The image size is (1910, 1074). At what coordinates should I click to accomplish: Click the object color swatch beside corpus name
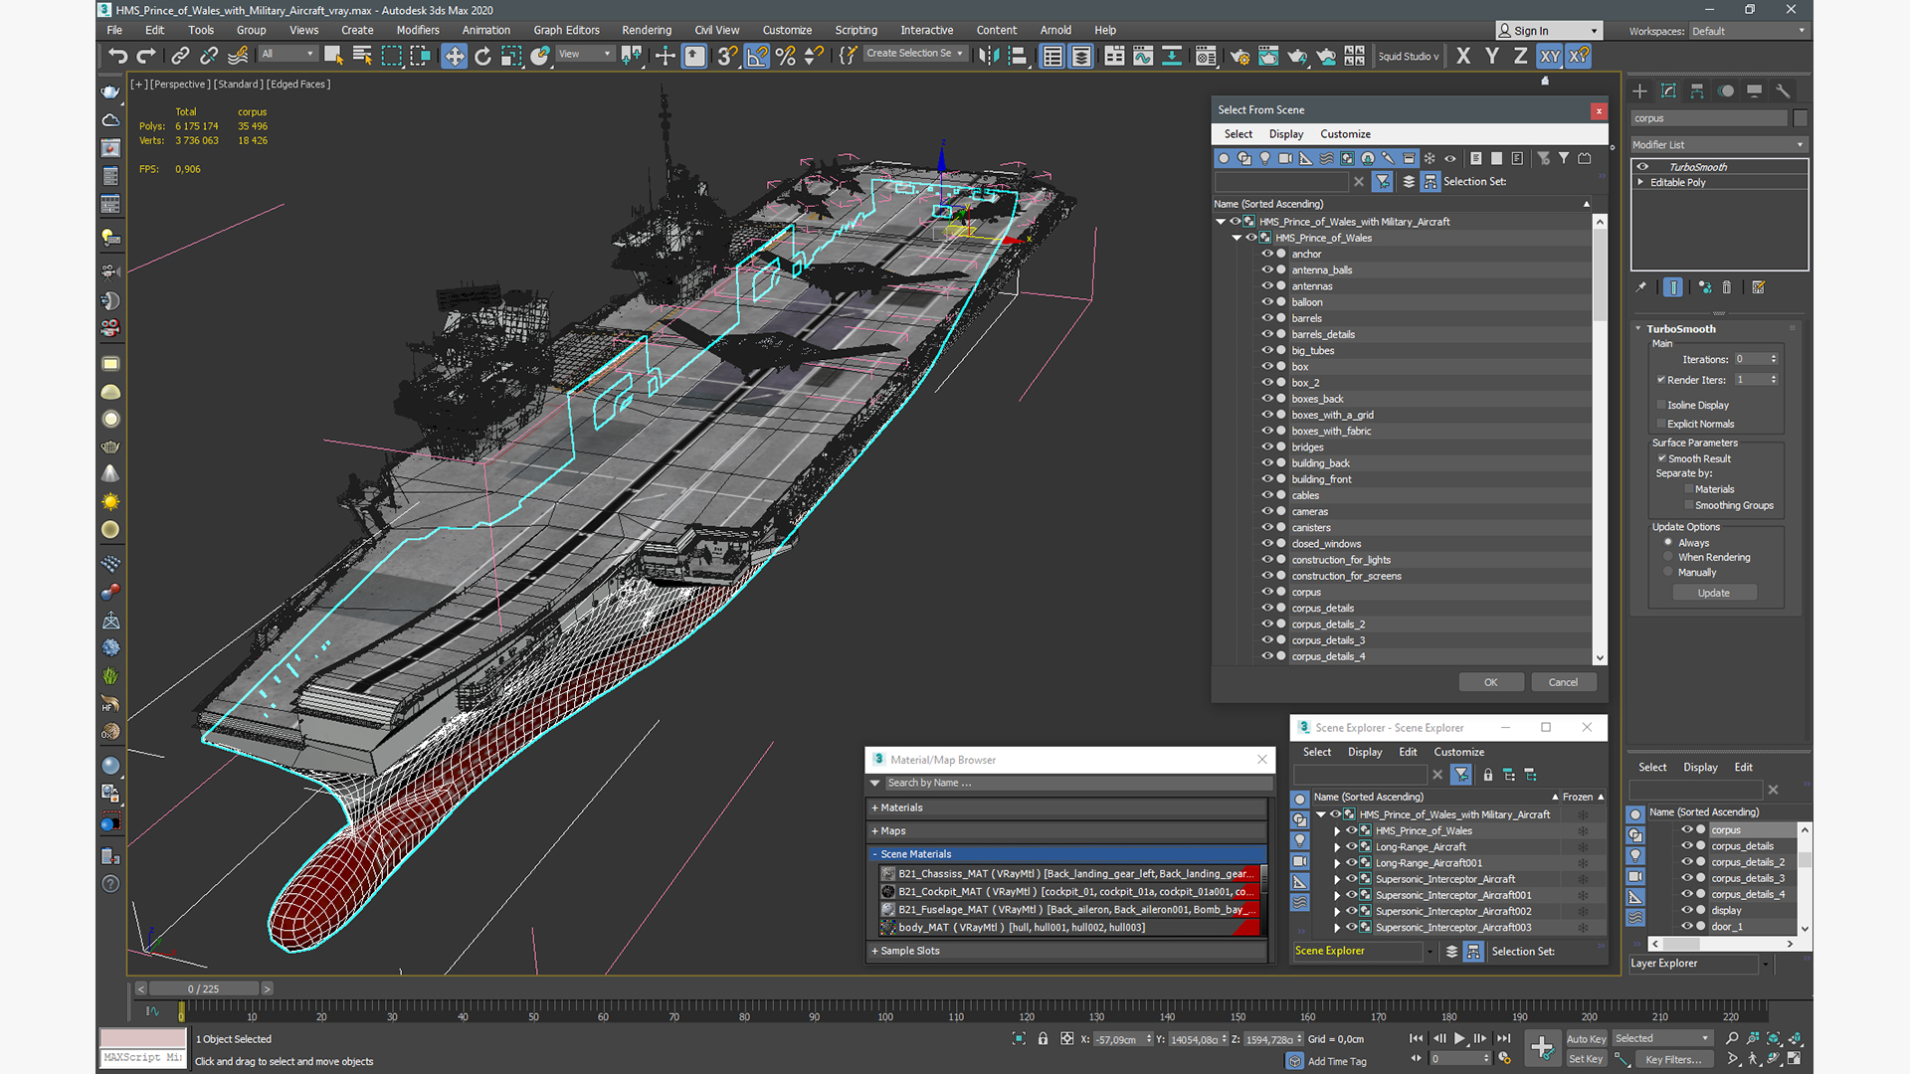[1800, 118]
